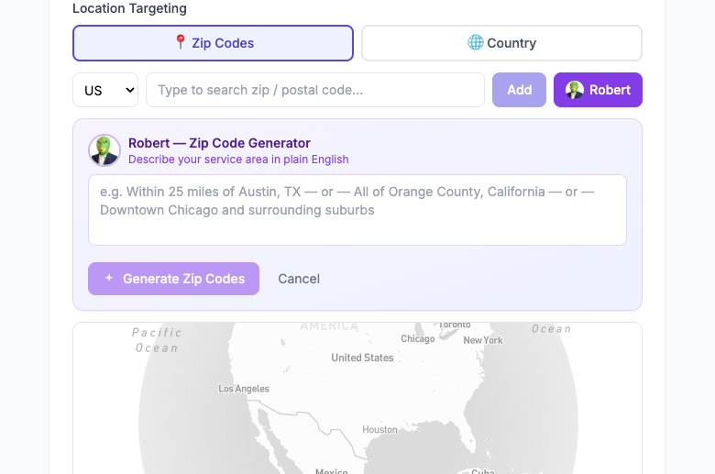Click Robert's avatar in the purple button

575,90
